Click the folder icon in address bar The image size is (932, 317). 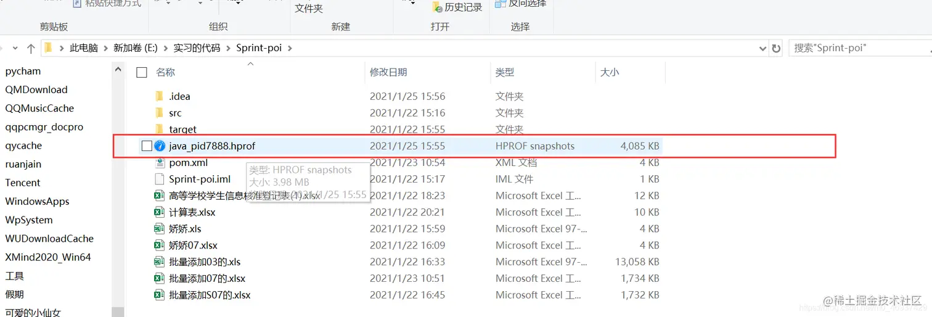[49, 47]
